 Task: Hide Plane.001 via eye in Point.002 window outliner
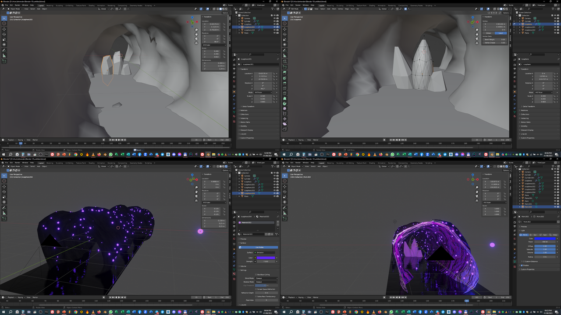click(x=555, y=198)
